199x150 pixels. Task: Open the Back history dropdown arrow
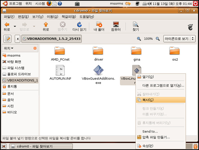[x=15, y=26]
